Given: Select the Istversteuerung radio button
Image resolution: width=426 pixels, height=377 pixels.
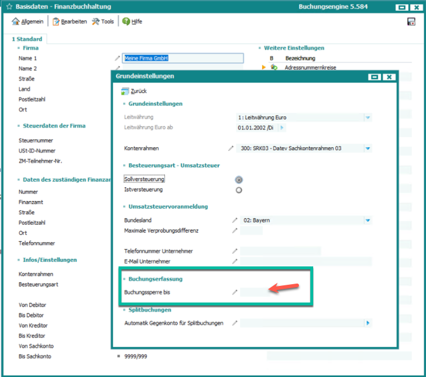Looking at the screenshot, I should [239, 190].
